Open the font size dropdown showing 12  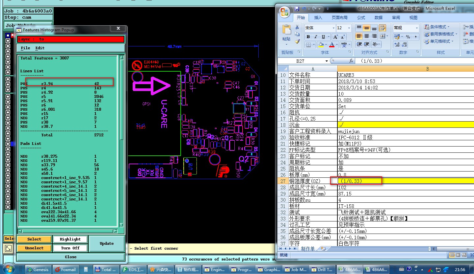[x=349, y=28]
